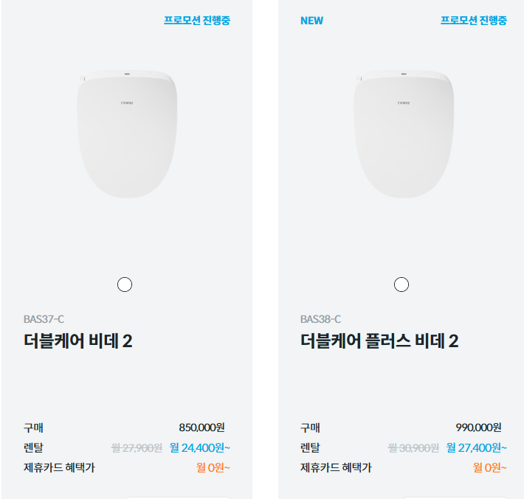Click the BAS37-C model code
Viewport: 524px width, 499px height.
[44, 319]
